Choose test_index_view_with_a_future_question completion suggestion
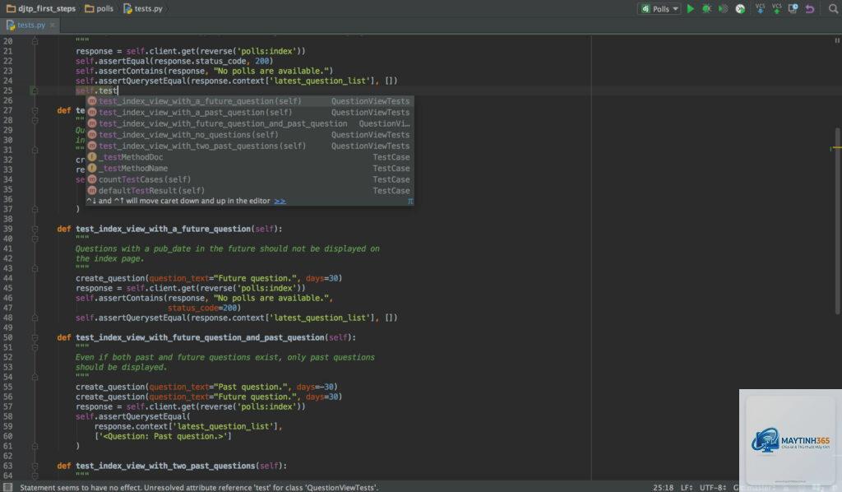 click(x=250, y=101)
